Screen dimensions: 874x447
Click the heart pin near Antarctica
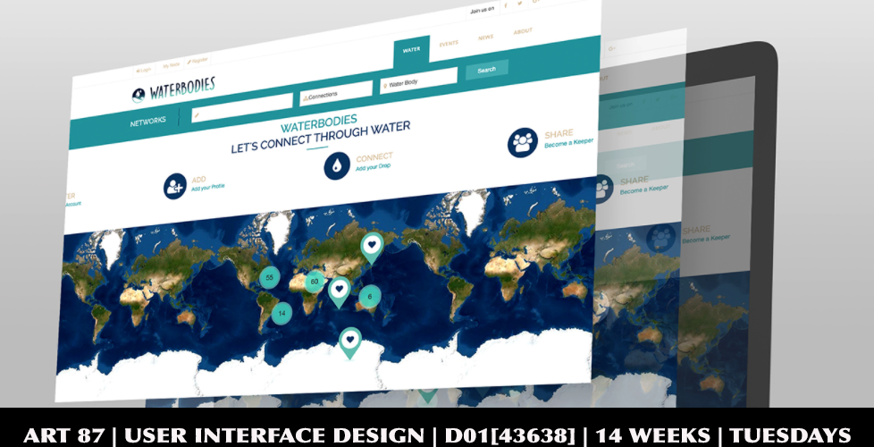tap(350, 340)
